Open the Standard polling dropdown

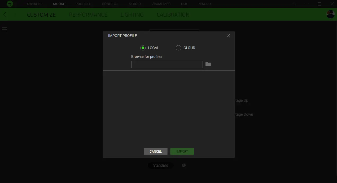tap(160, 165)
